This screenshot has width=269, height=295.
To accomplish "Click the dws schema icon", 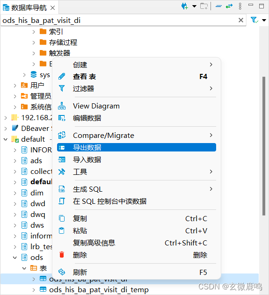I will (24, 225).
